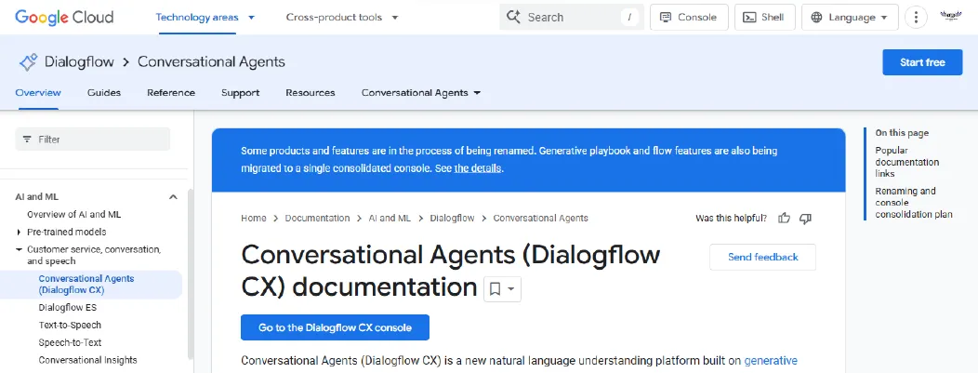Click the user account avatar
This screenshot has height=373, width=978.
(950, 17)
